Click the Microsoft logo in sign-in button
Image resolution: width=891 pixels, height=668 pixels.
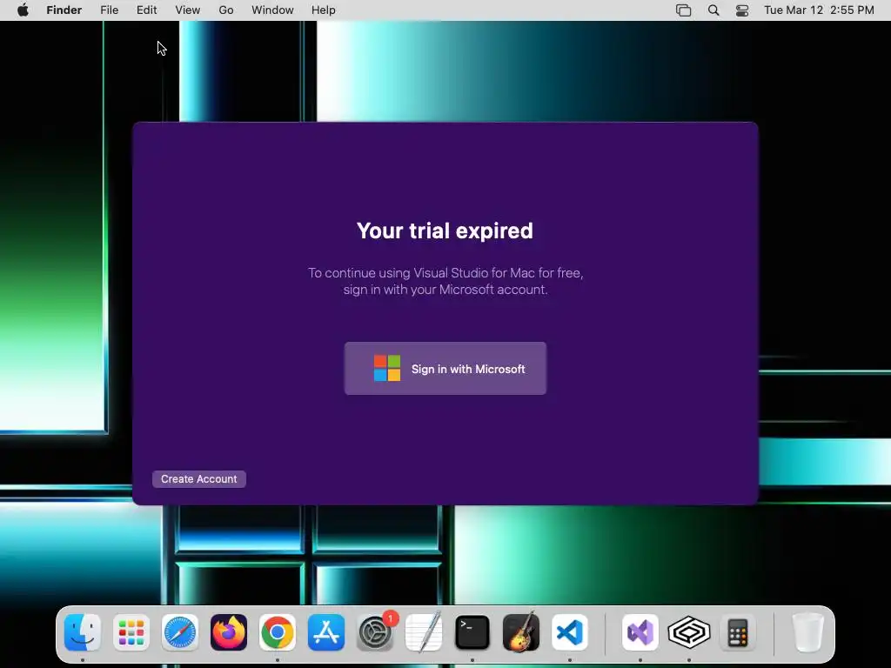387,368
